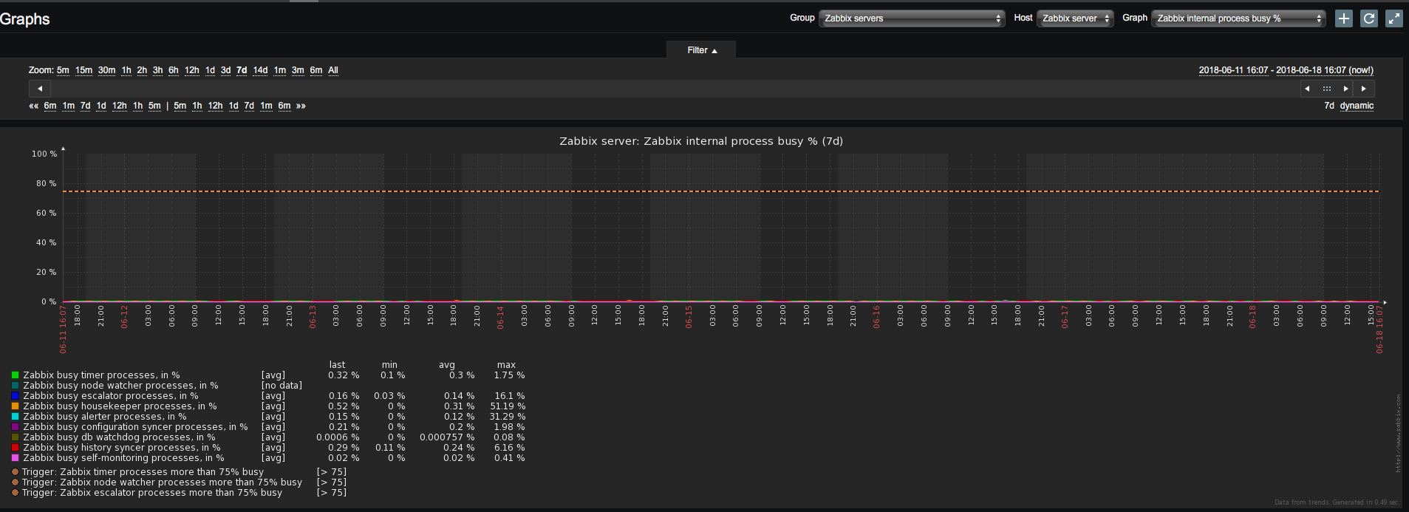The image size is (1409, 512).
Task: Click the time slider's far-left arrow button
Action: pyautogui.click(x=40, y=89)
